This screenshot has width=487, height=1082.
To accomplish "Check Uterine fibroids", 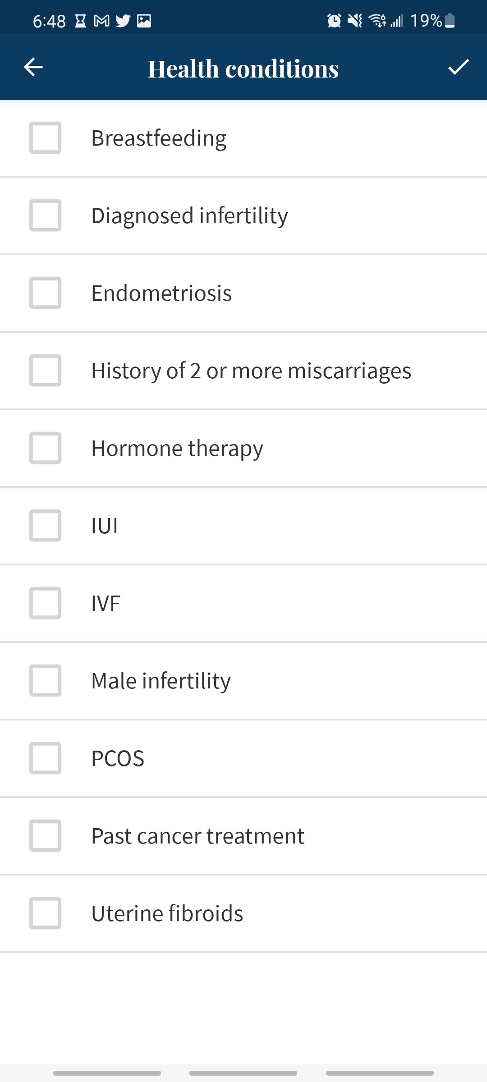I will point(45,914).
